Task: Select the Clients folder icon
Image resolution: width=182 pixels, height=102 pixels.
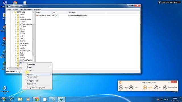Action: pos(18,31)
